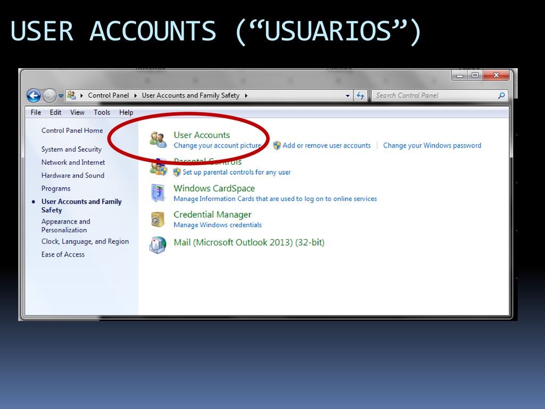Viewport: 545px width, 409px height.
Task: Open Hardware and Sound category
Action: tap(72, 175)
